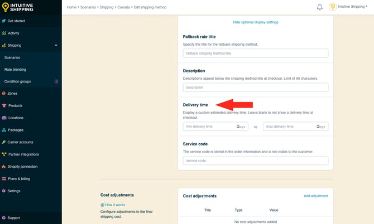Click Hide optional display settings link
This screenshot has height=224, width=374.
click(x=256, y=22)
